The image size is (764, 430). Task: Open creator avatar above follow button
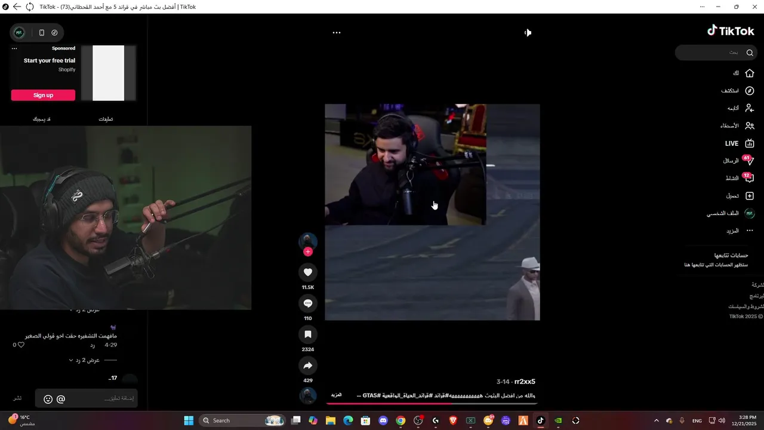pyautogui.click(x=308, y=241)
